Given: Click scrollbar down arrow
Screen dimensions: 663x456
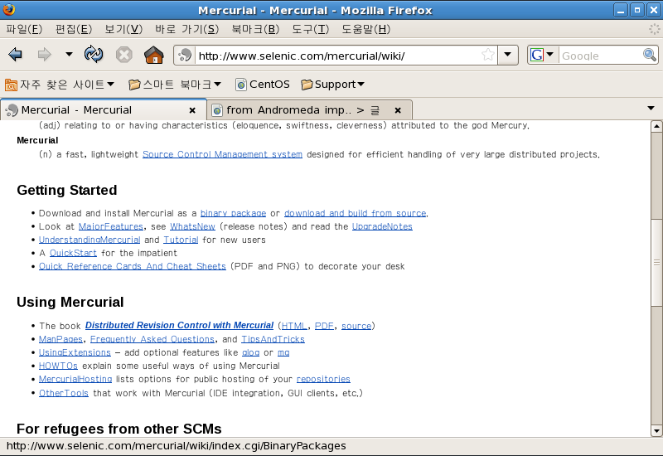Looking at the screenshot, I should pyautogui.click(x=656, y=431).
